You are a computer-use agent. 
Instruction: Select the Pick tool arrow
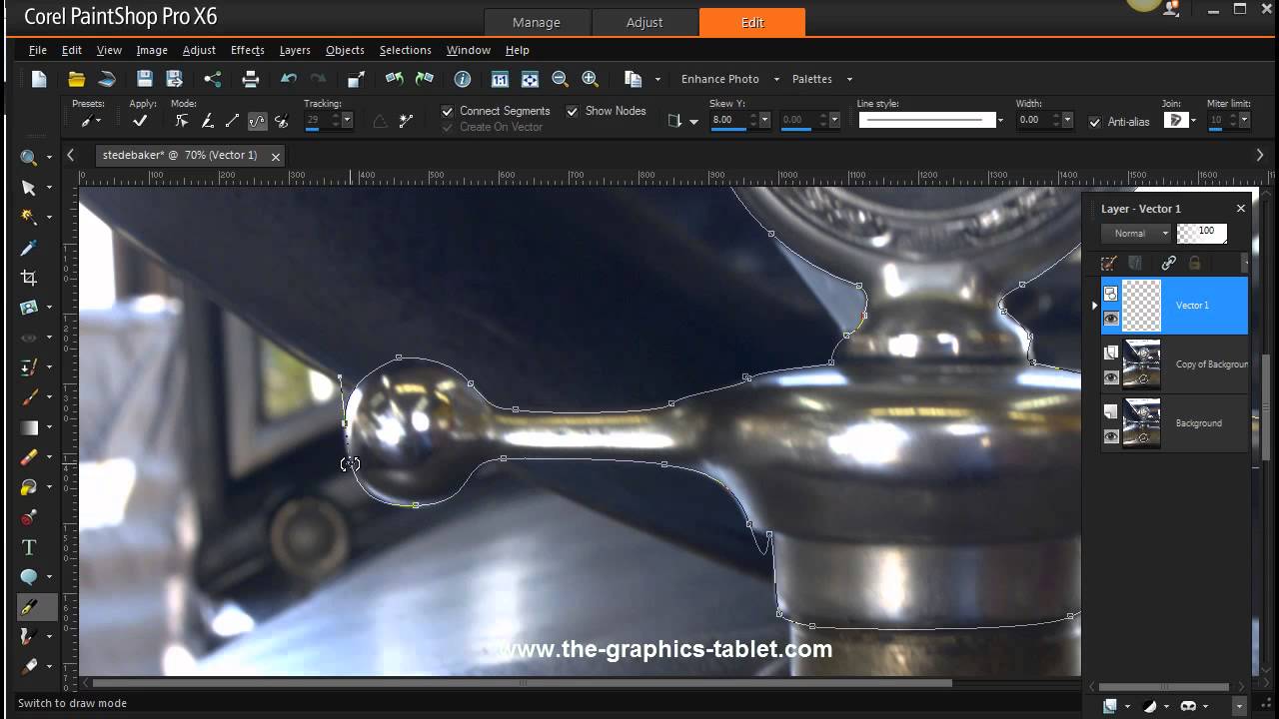[29, 188]
